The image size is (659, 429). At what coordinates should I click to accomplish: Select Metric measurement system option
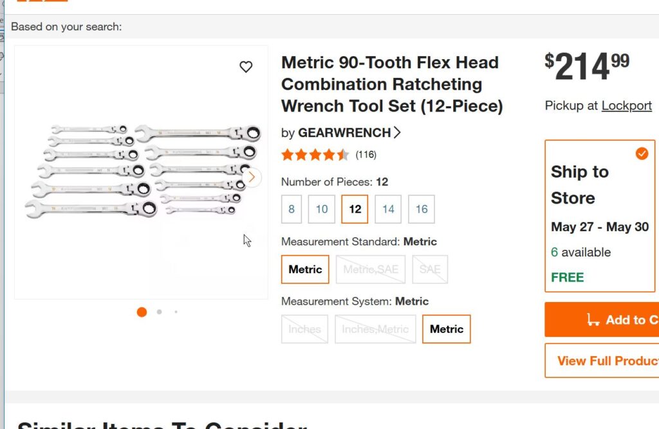(x=446, y=329)
